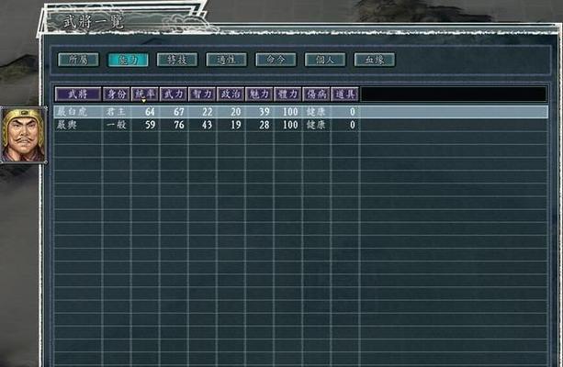Sort by the 道具 column header
563x367 pixels.
[344, 95]
